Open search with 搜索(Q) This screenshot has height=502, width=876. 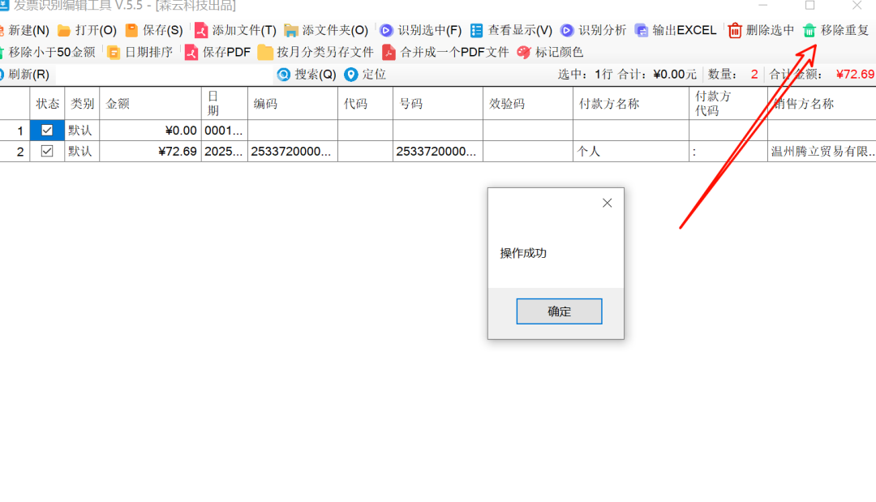pyautogui.click(x=308, y=74)
